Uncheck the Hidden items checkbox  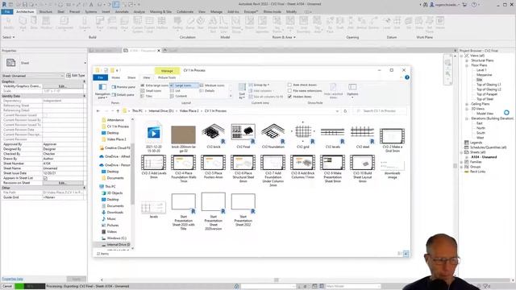(289, 97)
